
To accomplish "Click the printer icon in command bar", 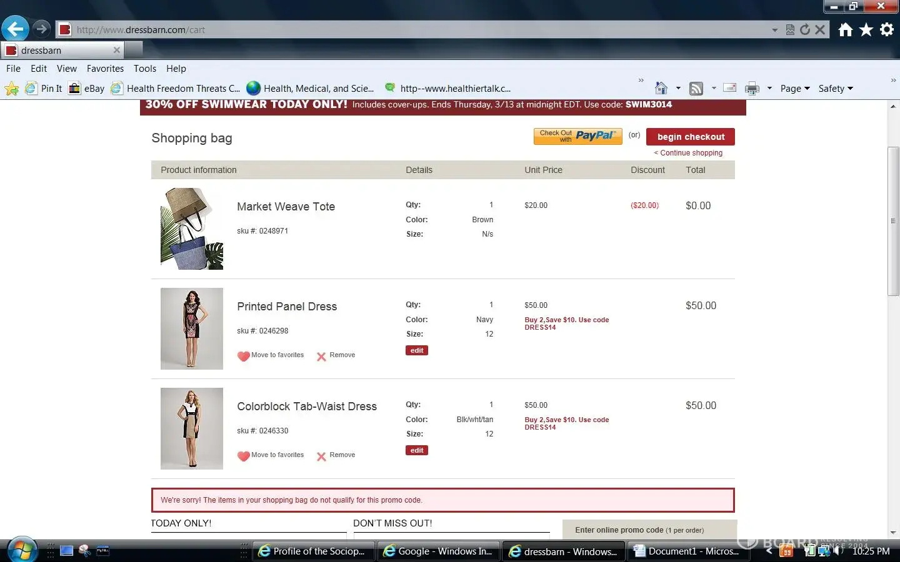I will coord(752,89).
